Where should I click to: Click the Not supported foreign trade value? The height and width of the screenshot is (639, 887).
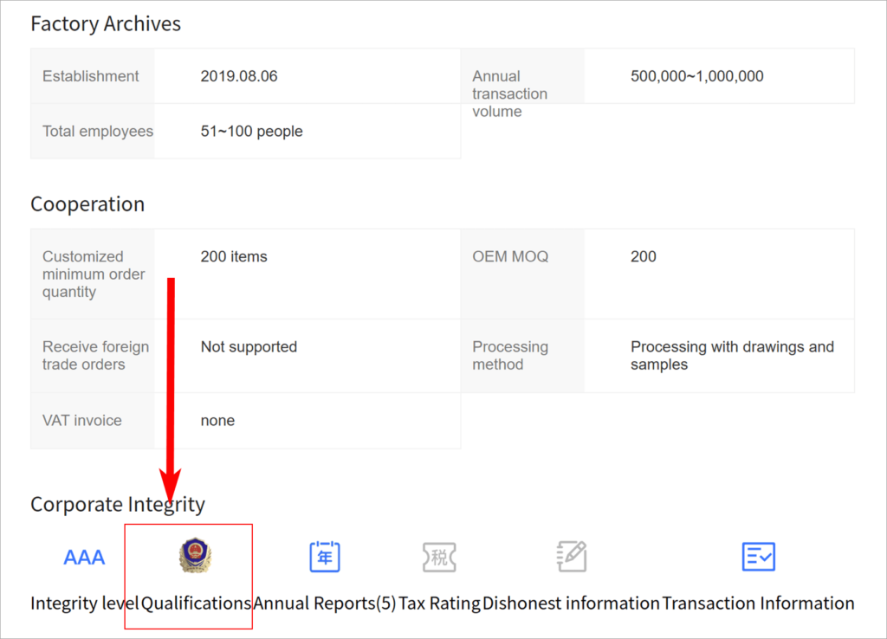coord(249,347)
